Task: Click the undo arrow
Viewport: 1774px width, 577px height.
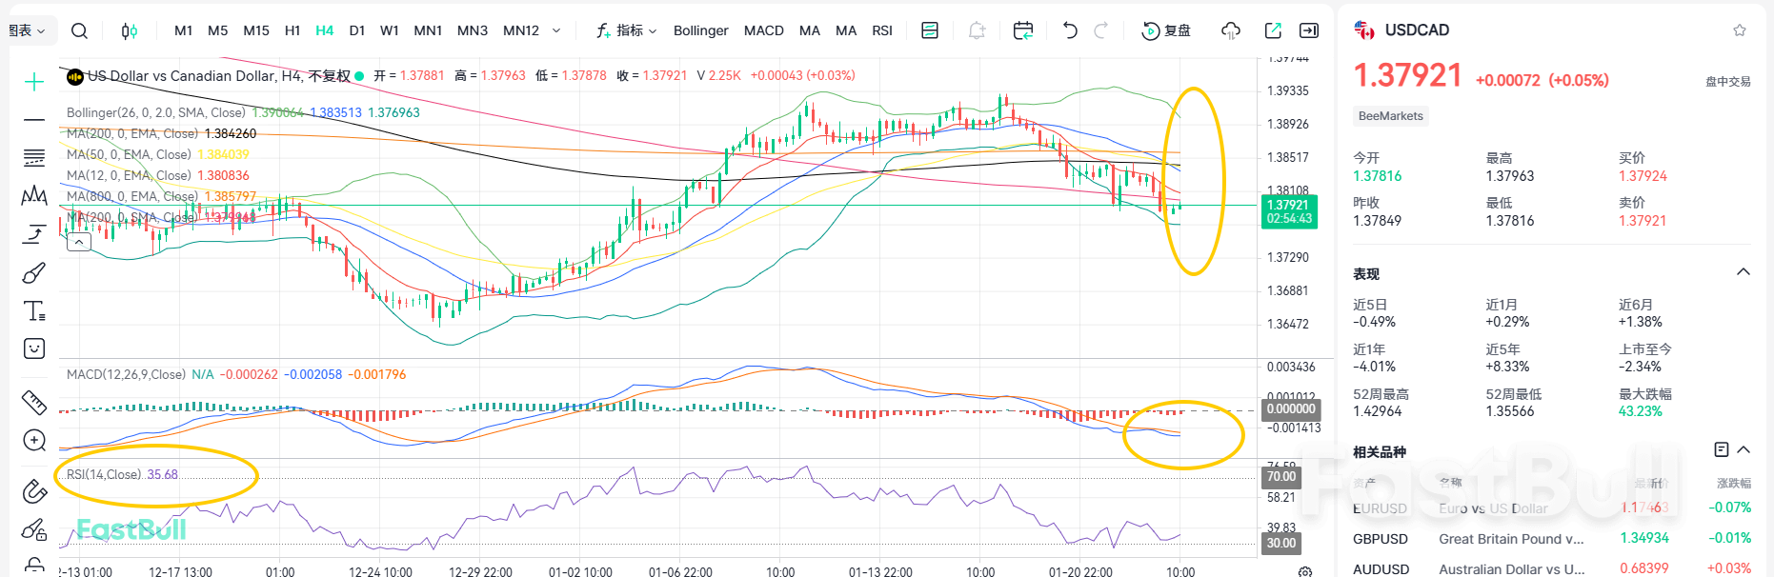Action: click(1069, 30)
